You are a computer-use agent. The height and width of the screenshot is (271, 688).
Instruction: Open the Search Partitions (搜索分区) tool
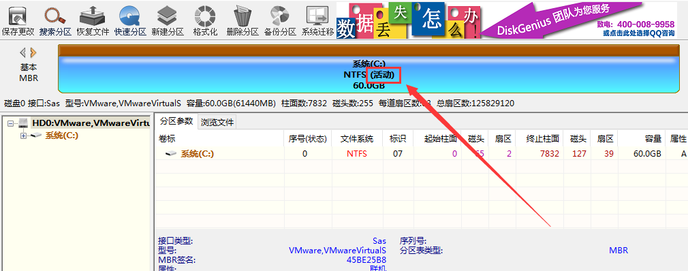coord(55,20)
